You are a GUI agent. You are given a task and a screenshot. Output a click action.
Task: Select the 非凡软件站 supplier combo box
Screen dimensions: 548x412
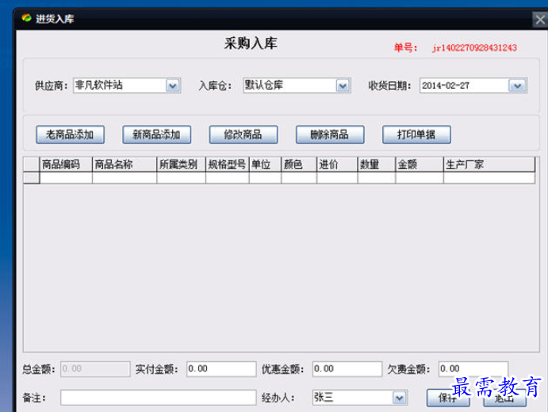click(x=127, y=86)
